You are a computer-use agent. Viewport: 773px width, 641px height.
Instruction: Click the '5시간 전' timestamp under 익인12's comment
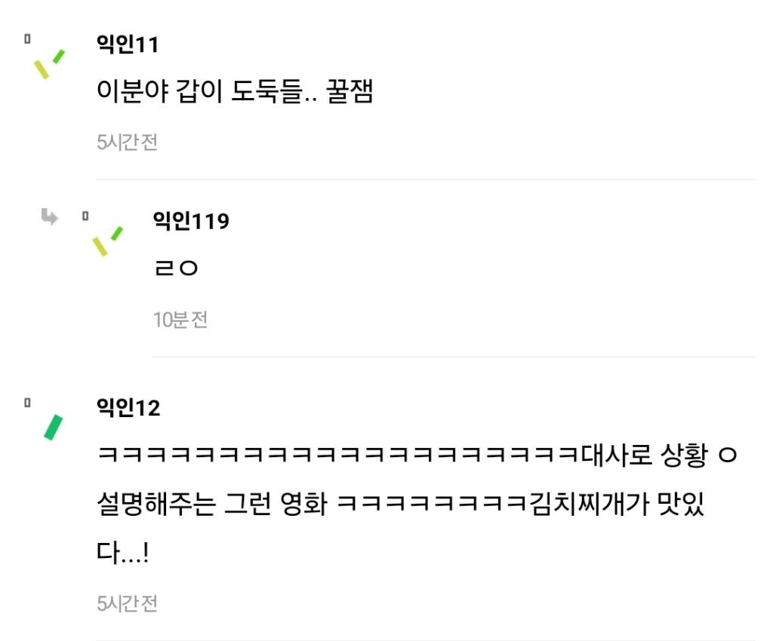pos(127,603)
